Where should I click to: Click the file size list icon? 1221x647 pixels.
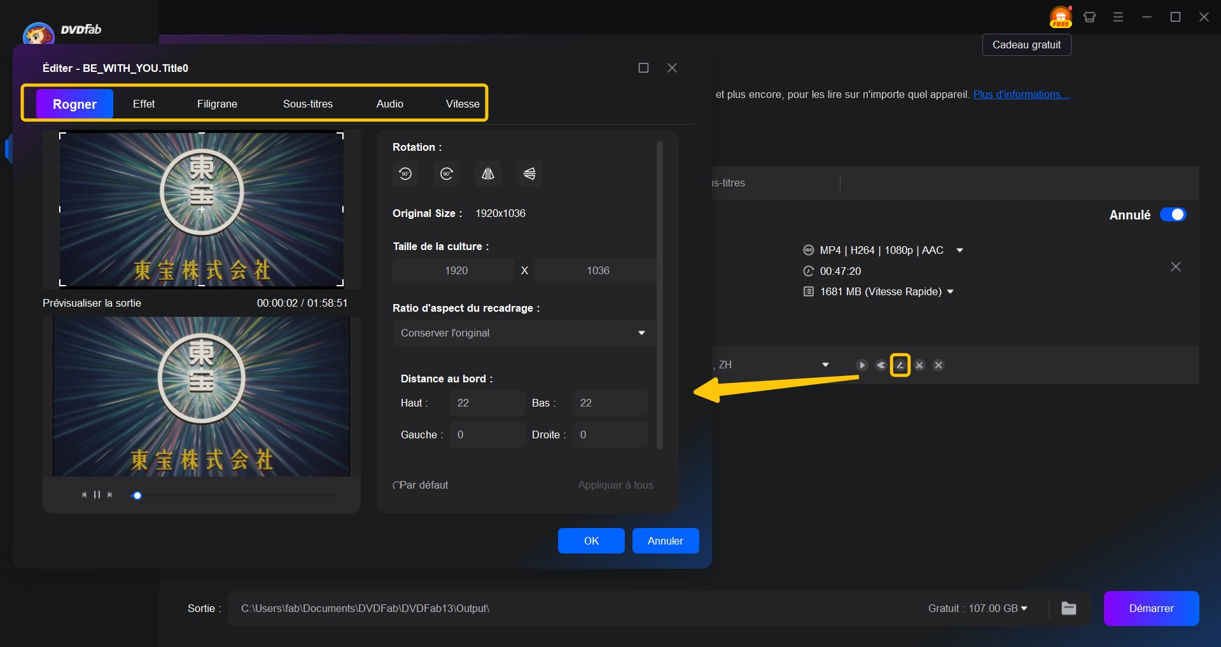pos(808,291)
